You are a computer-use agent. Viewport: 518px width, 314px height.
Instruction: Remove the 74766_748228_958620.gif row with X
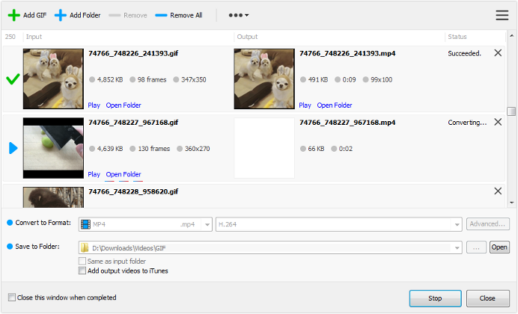(x=498, y=191)
